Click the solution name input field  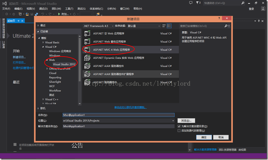point(118,126)
